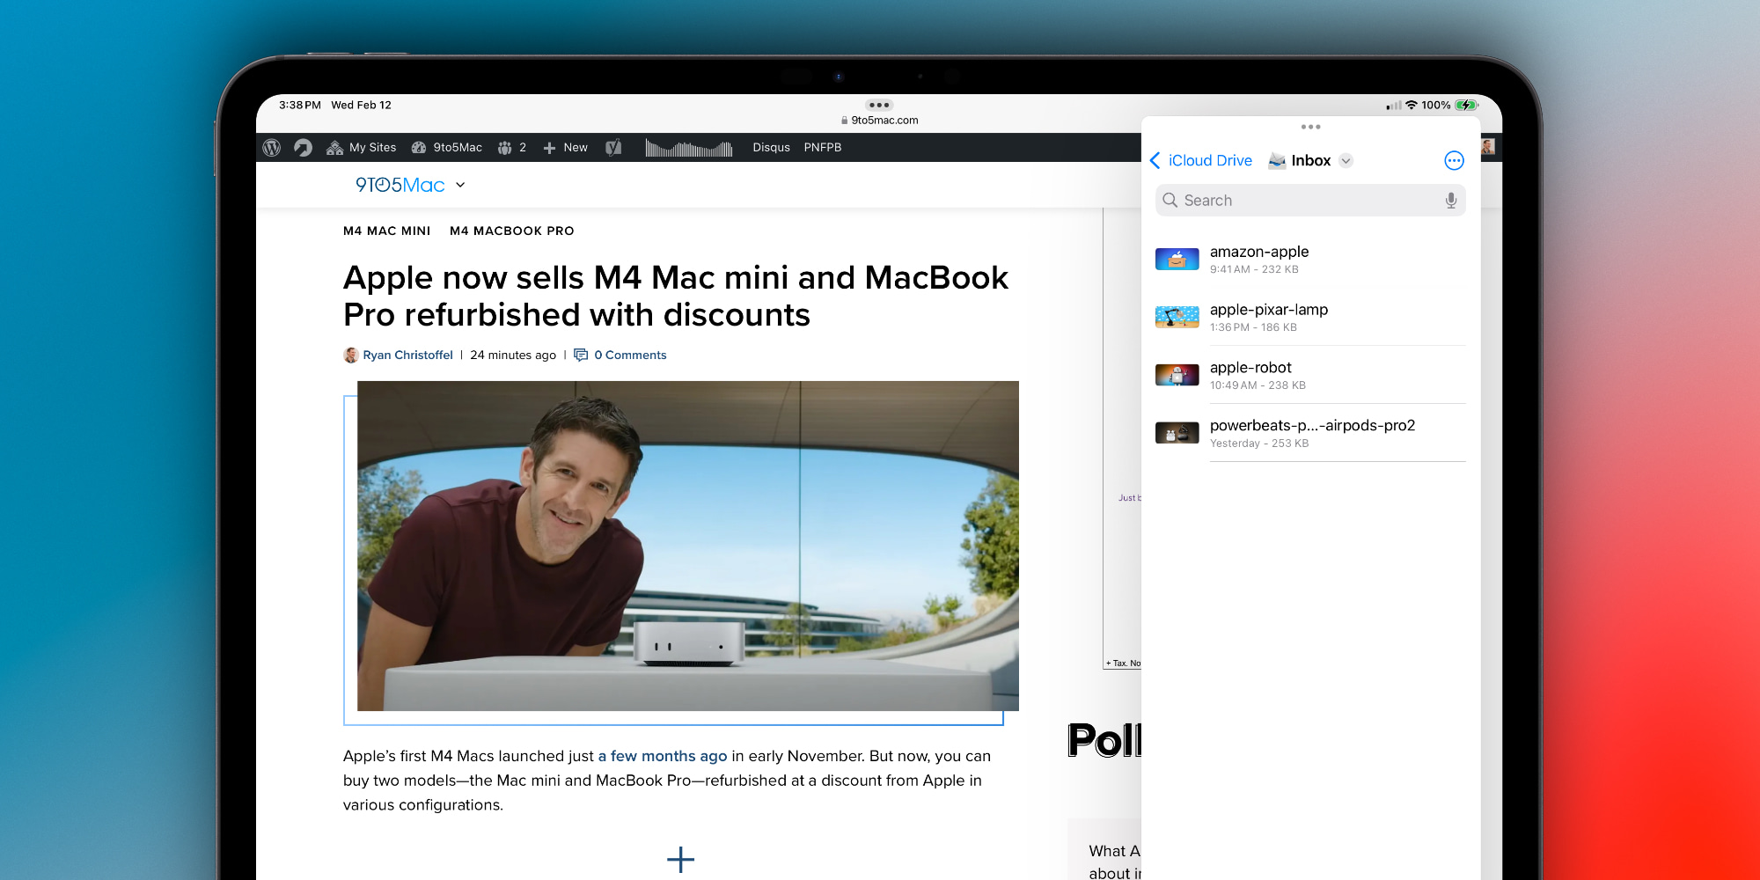This screenshot has width=1760, height=880.
Task: Tap the more options circle in Inbox panel
Action: click(x=1454, y=160)
